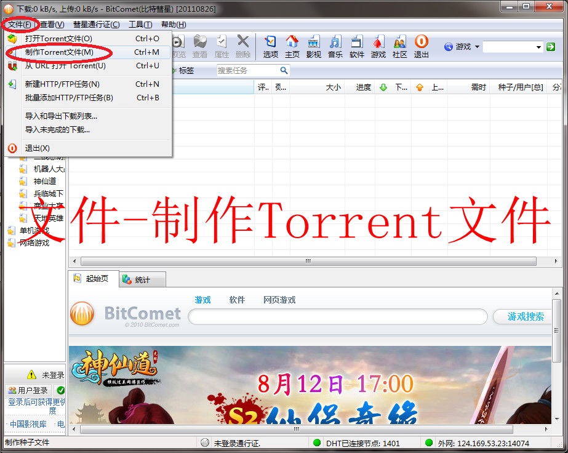568x453 pixels.
Task: Click the 外网 green status light
Action: 429,443
